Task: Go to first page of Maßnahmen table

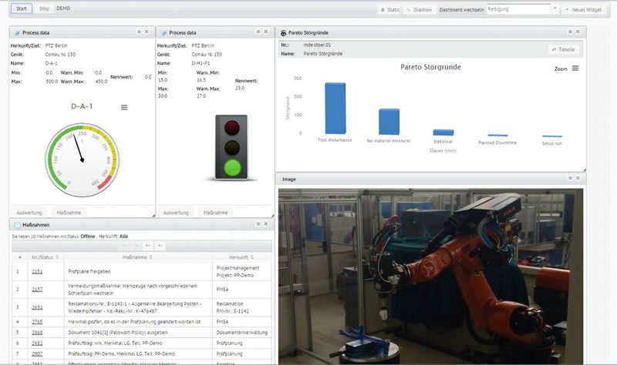Action: click(124, 246)
